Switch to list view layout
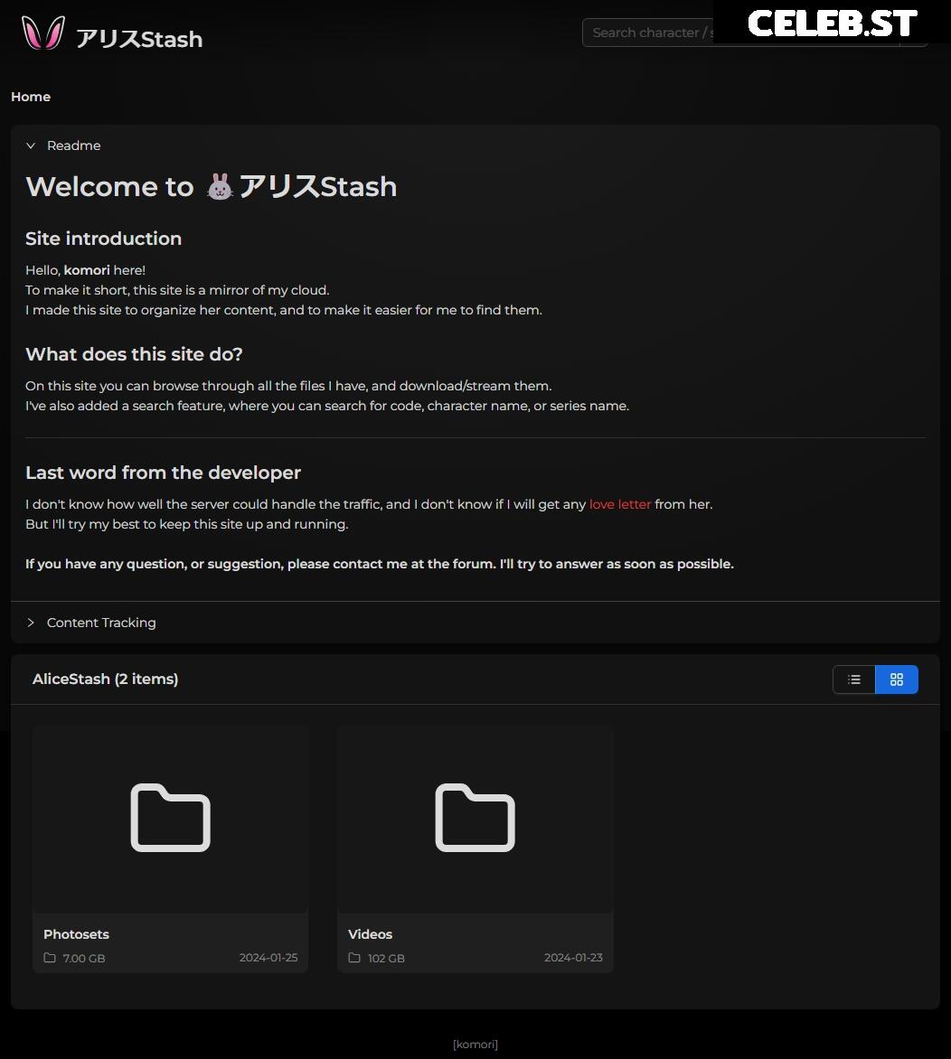This screenshot has height=1059, width=951. tap(853, 679)
